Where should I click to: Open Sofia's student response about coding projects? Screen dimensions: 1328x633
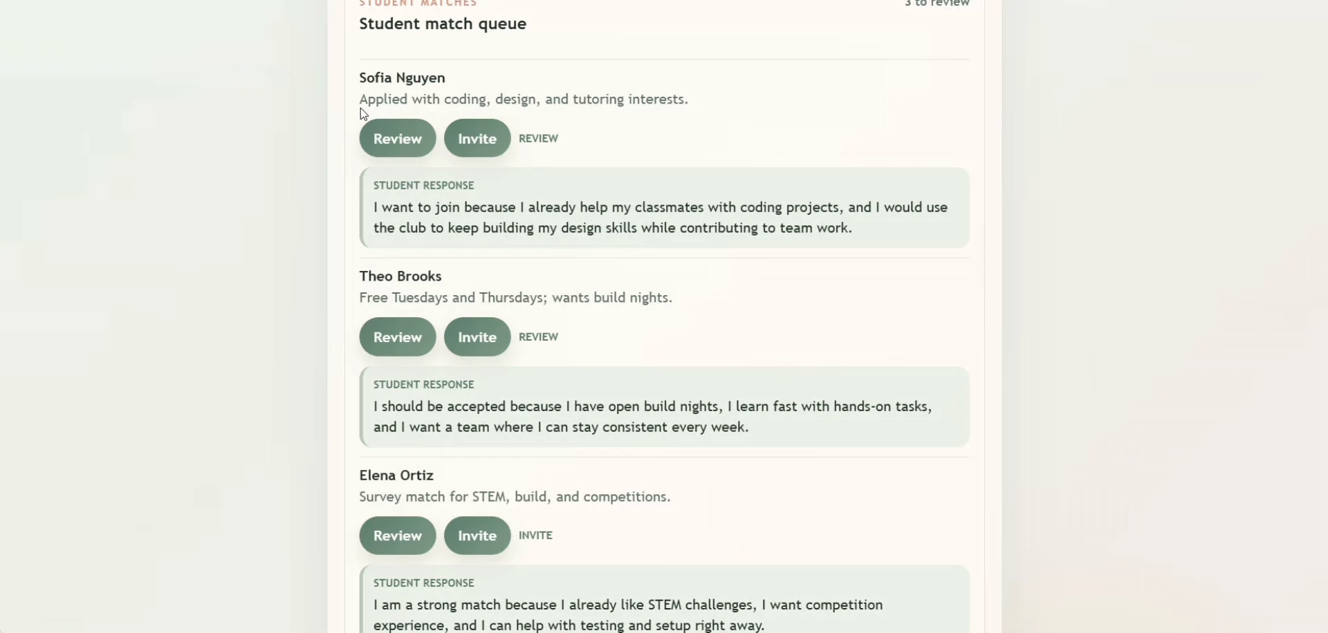click(665, 208)
